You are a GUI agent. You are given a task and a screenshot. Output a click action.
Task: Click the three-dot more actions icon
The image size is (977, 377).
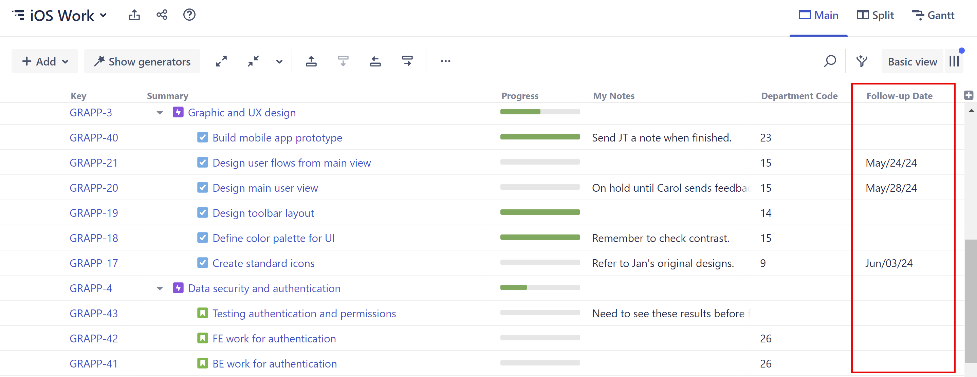(x=445, y=61)
